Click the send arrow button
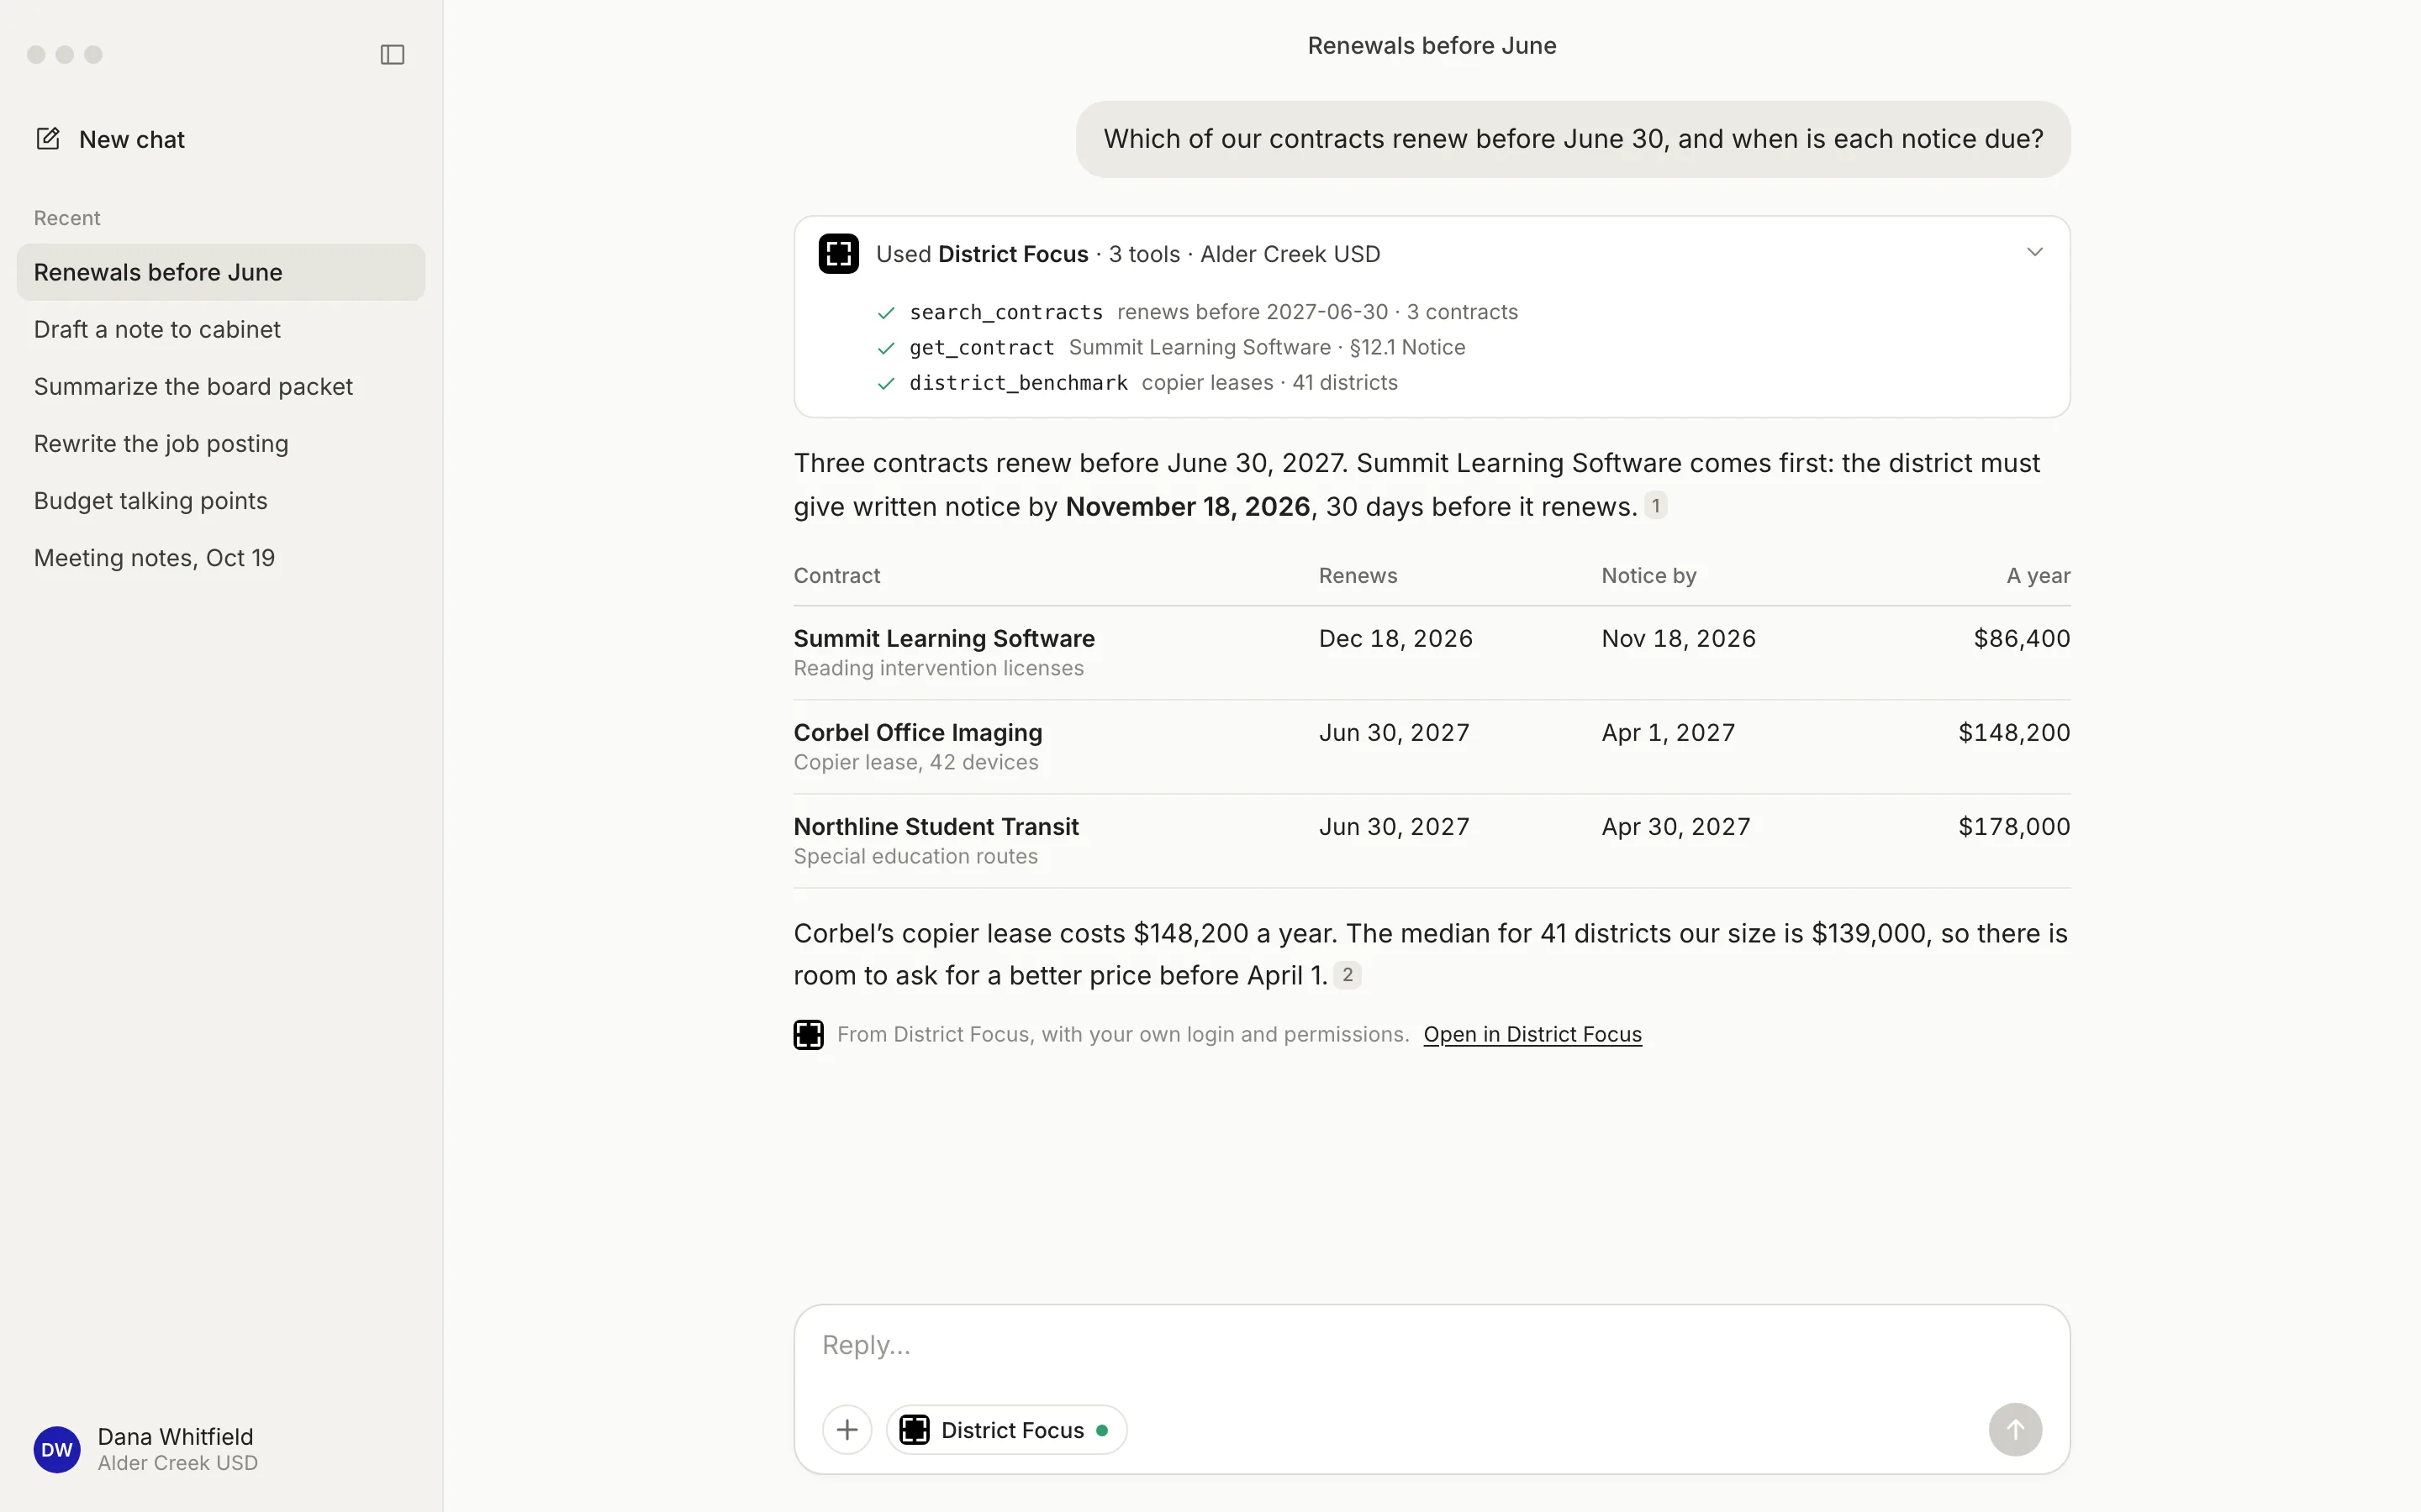This screenshot has width=2421, height=1512. click(2015, 1430)
